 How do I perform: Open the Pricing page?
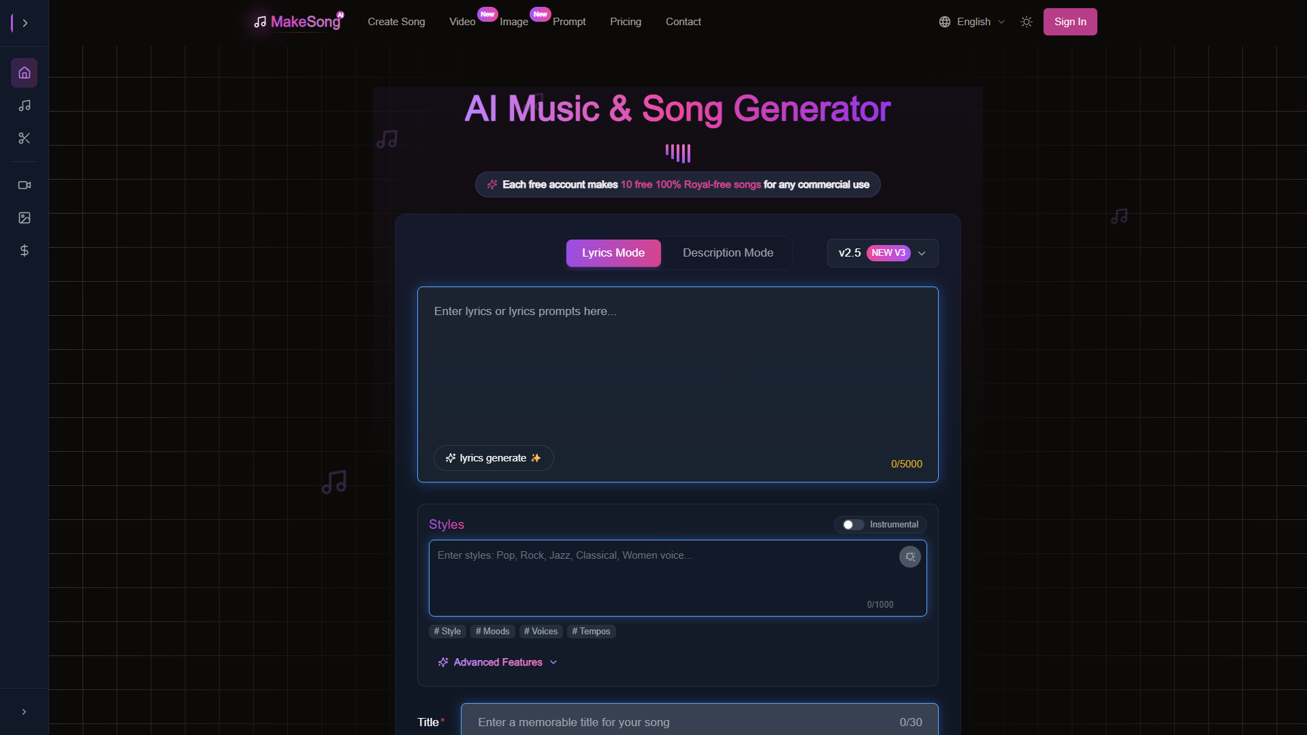point(626,22)
